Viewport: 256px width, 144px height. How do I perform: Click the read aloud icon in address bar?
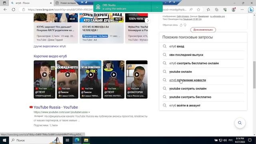coord(191,10)
